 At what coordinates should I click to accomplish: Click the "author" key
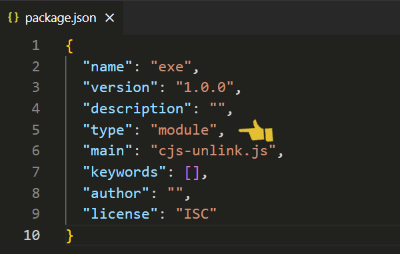tap(116, 193)
